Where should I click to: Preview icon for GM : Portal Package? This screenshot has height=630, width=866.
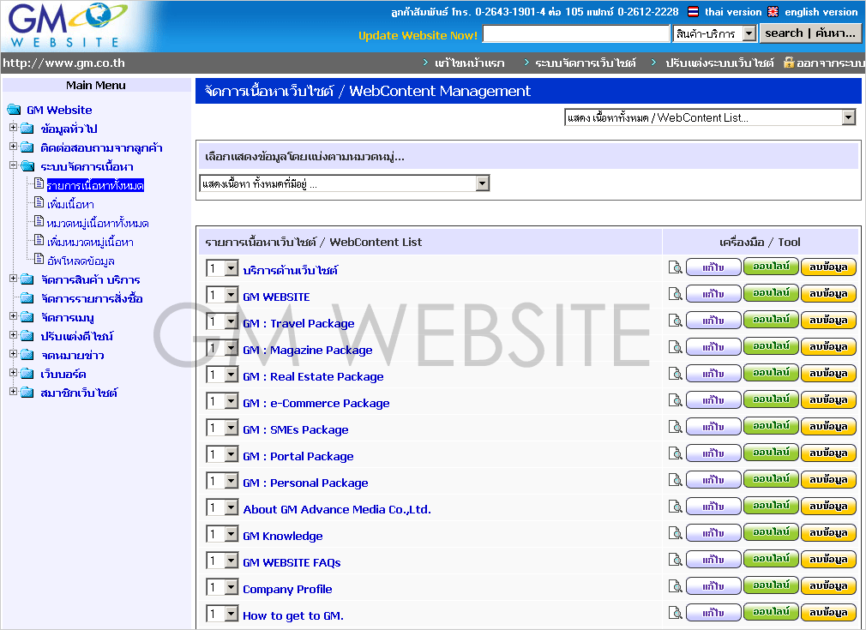pyautogui.click(x=675, y=453)
